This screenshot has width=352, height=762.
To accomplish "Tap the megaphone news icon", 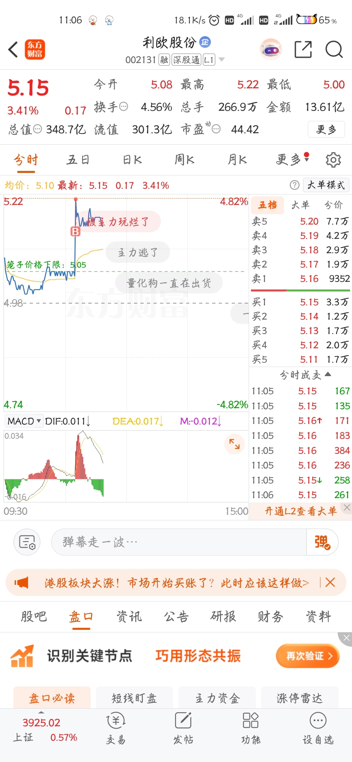I will (22, 582).
